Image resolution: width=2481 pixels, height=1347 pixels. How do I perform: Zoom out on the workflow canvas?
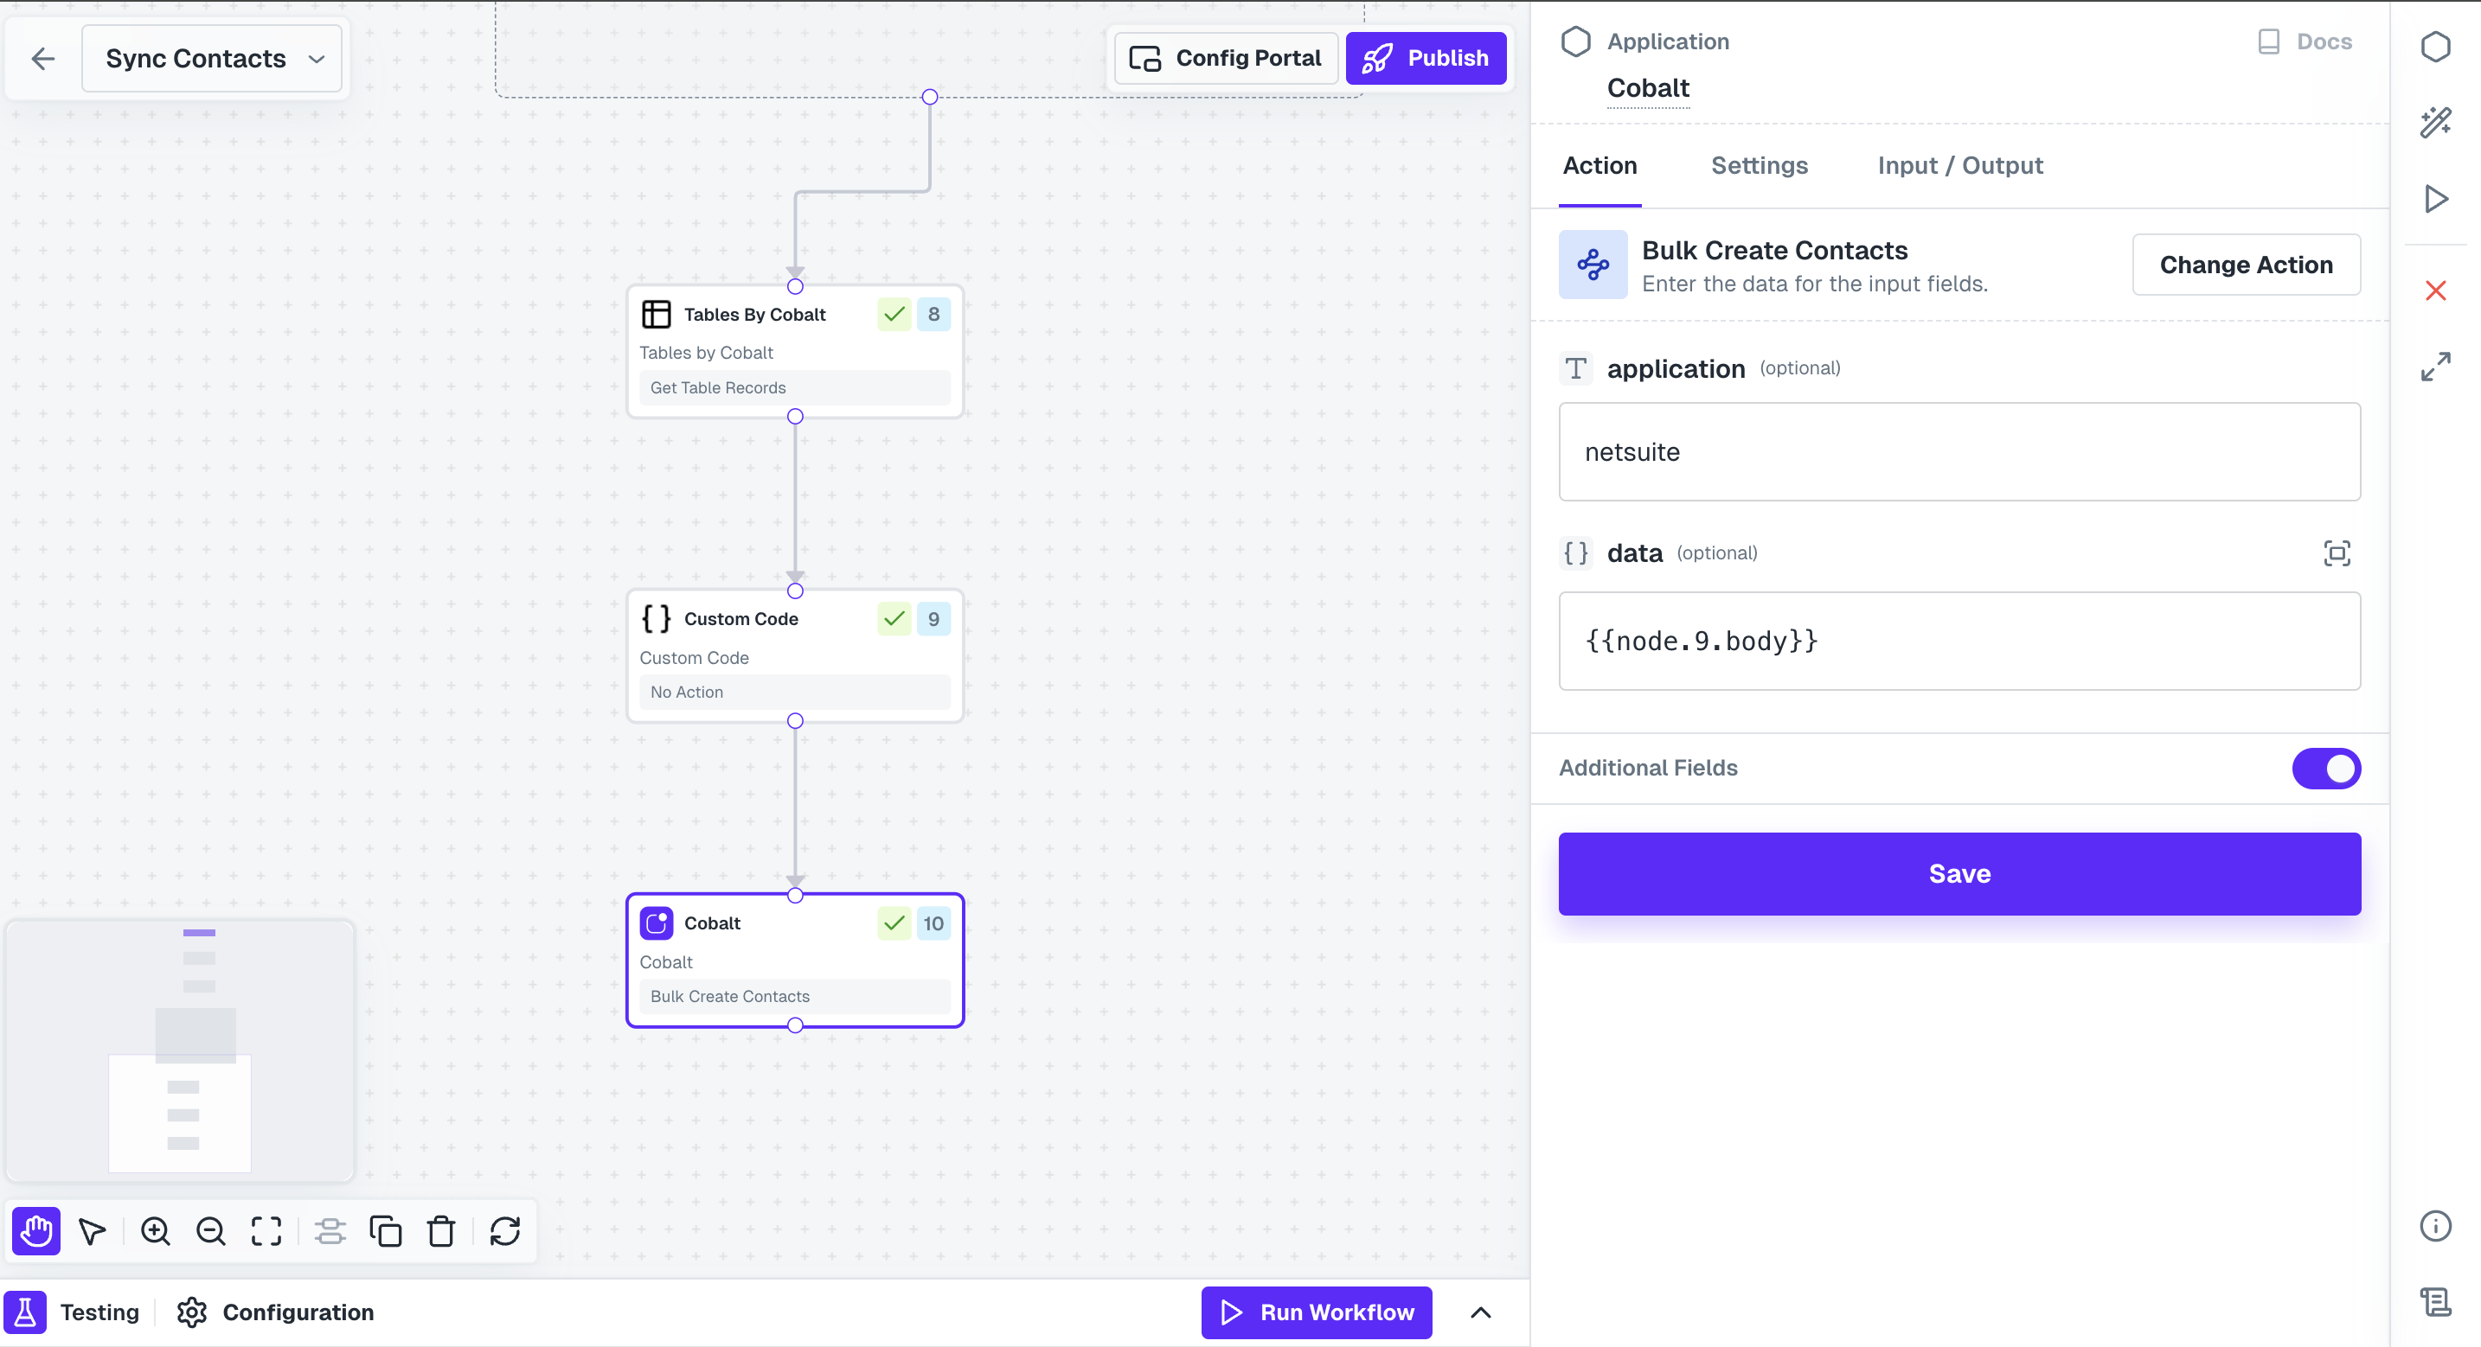click(211, 1230)
